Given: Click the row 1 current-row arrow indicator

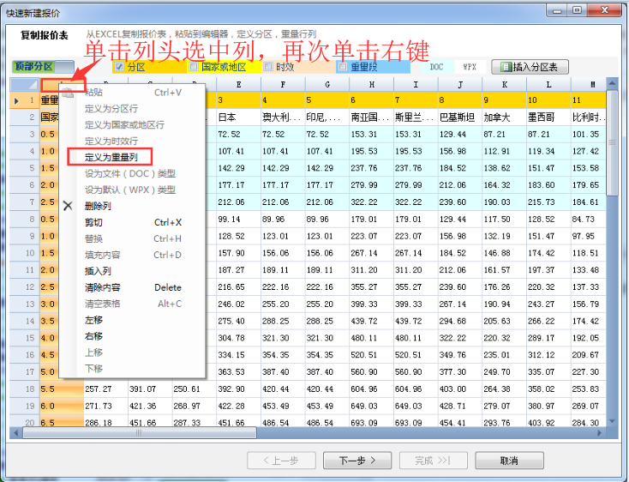Looking at the screenshot, I should [18, 100].
